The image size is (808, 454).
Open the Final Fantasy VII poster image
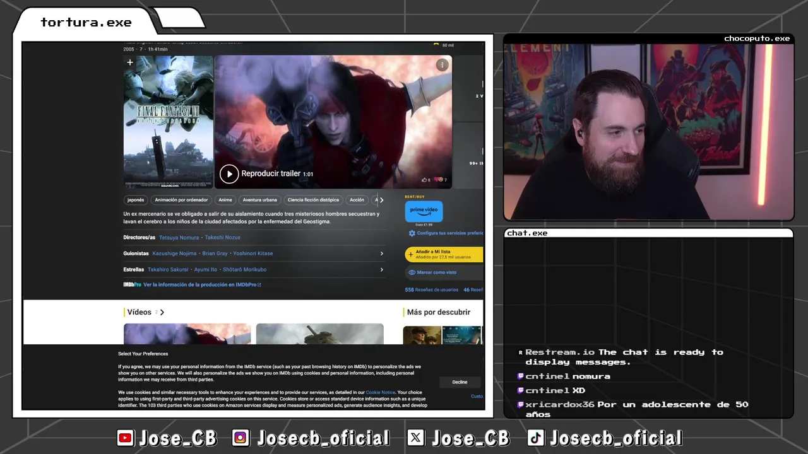[169, 122]
